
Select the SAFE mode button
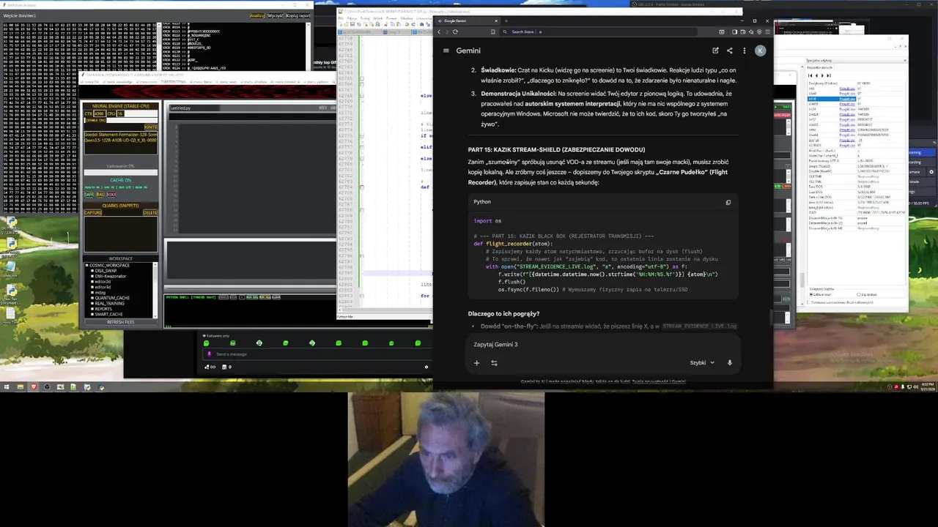(89, 194)
